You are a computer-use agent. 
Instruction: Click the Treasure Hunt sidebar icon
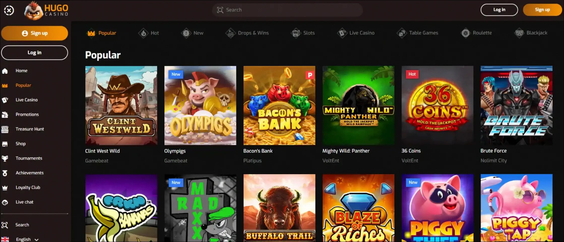pos(5,129)
